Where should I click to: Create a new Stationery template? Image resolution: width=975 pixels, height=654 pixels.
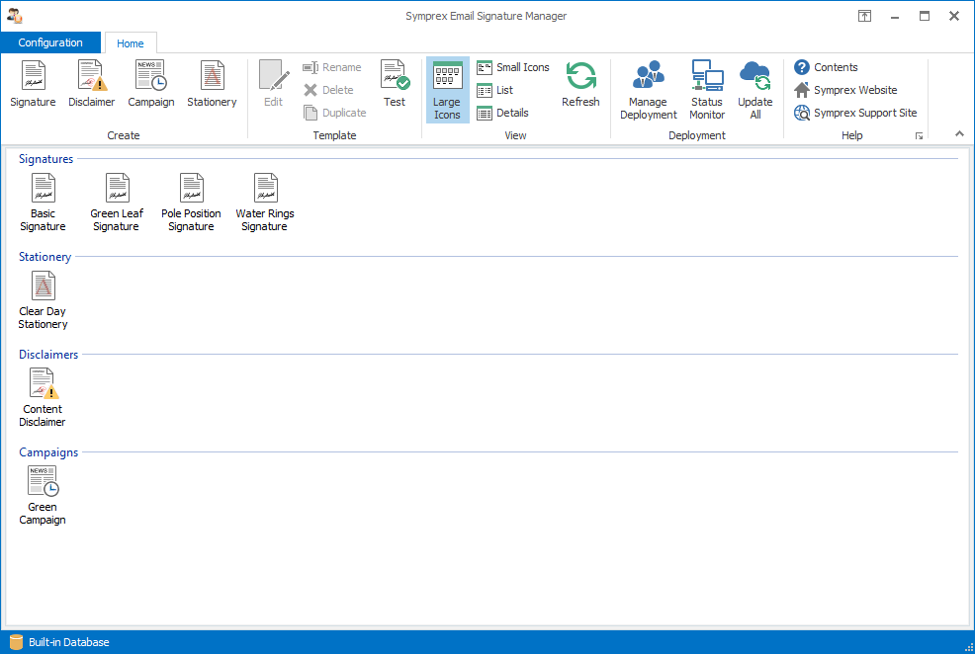click(x=212, y=85)
